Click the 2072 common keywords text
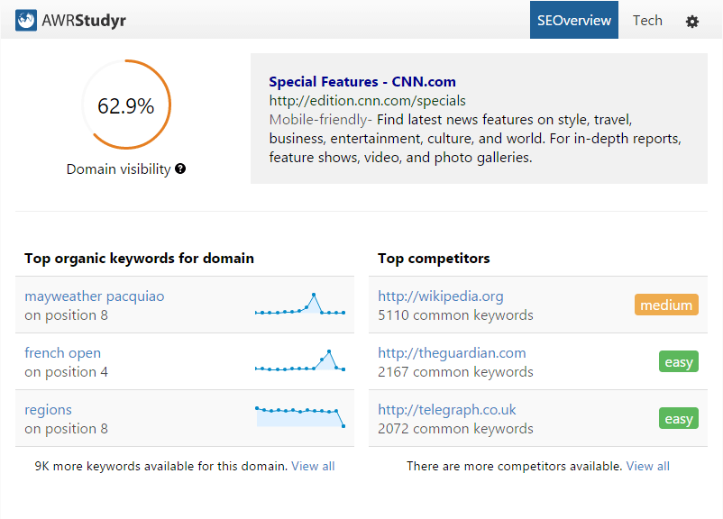Viewport: 723px width, 519px height. point(455,428)
